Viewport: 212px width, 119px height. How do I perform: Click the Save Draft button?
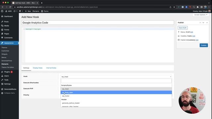point(183,28)
